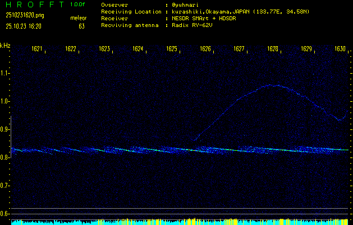Click the 0.6 frequency axis label
The height and width of the screenshot is (225, 353).
(x=5, y=214)
